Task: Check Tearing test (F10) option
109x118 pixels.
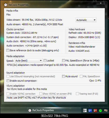Action: point(77,94)
